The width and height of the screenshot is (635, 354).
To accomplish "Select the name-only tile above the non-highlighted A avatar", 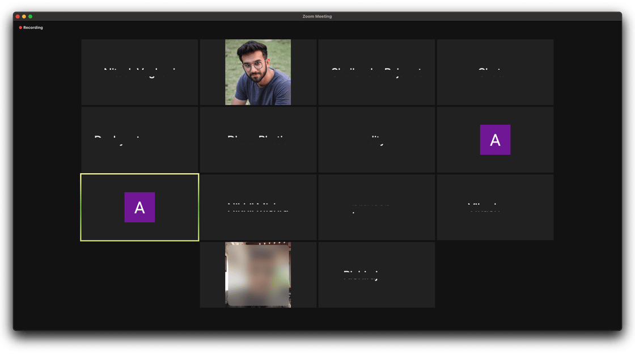I will point(495,72).
